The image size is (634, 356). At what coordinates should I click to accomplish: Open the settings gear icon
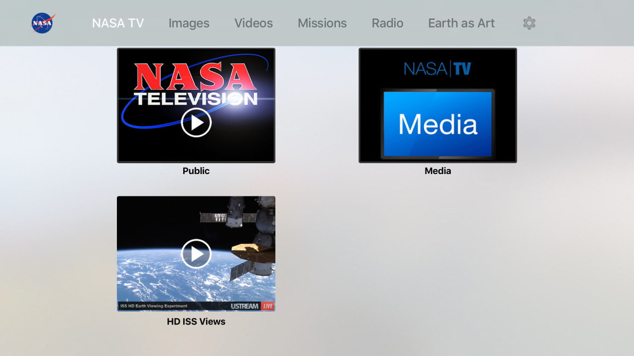[x=529, y=23]
